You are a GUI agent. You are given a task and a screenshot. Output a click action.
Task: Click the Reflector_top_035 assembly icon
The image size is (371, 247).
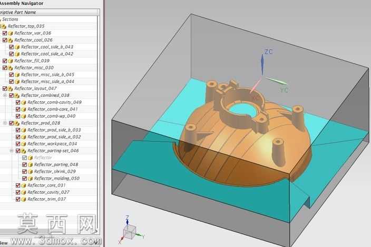(x=4, y=26)
